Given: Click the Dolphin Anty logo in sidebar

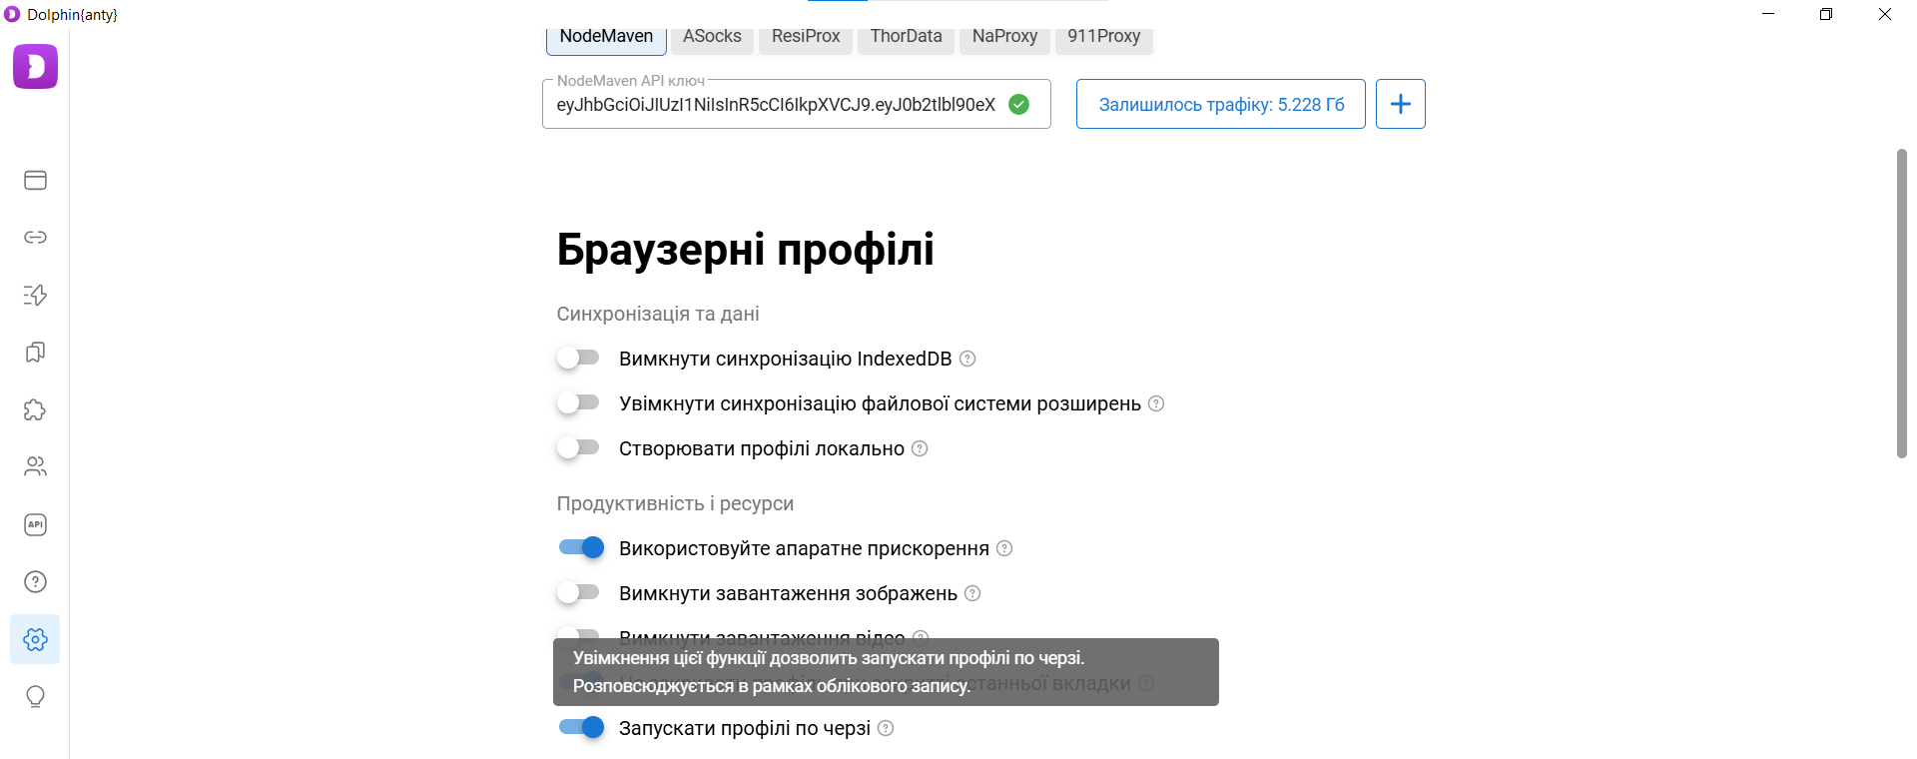Looking at the screenshot, I should click(35, 67).
